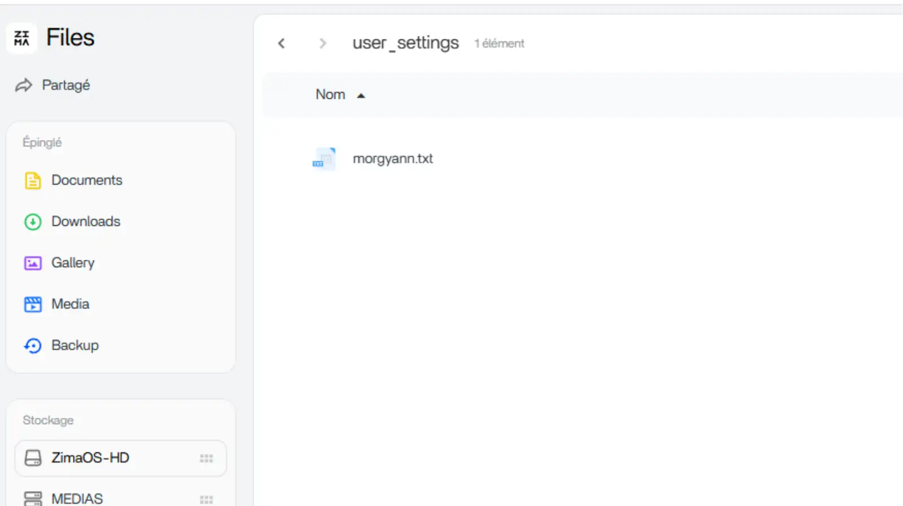
Task: Open the Media folder
Action: pos(70,304)
